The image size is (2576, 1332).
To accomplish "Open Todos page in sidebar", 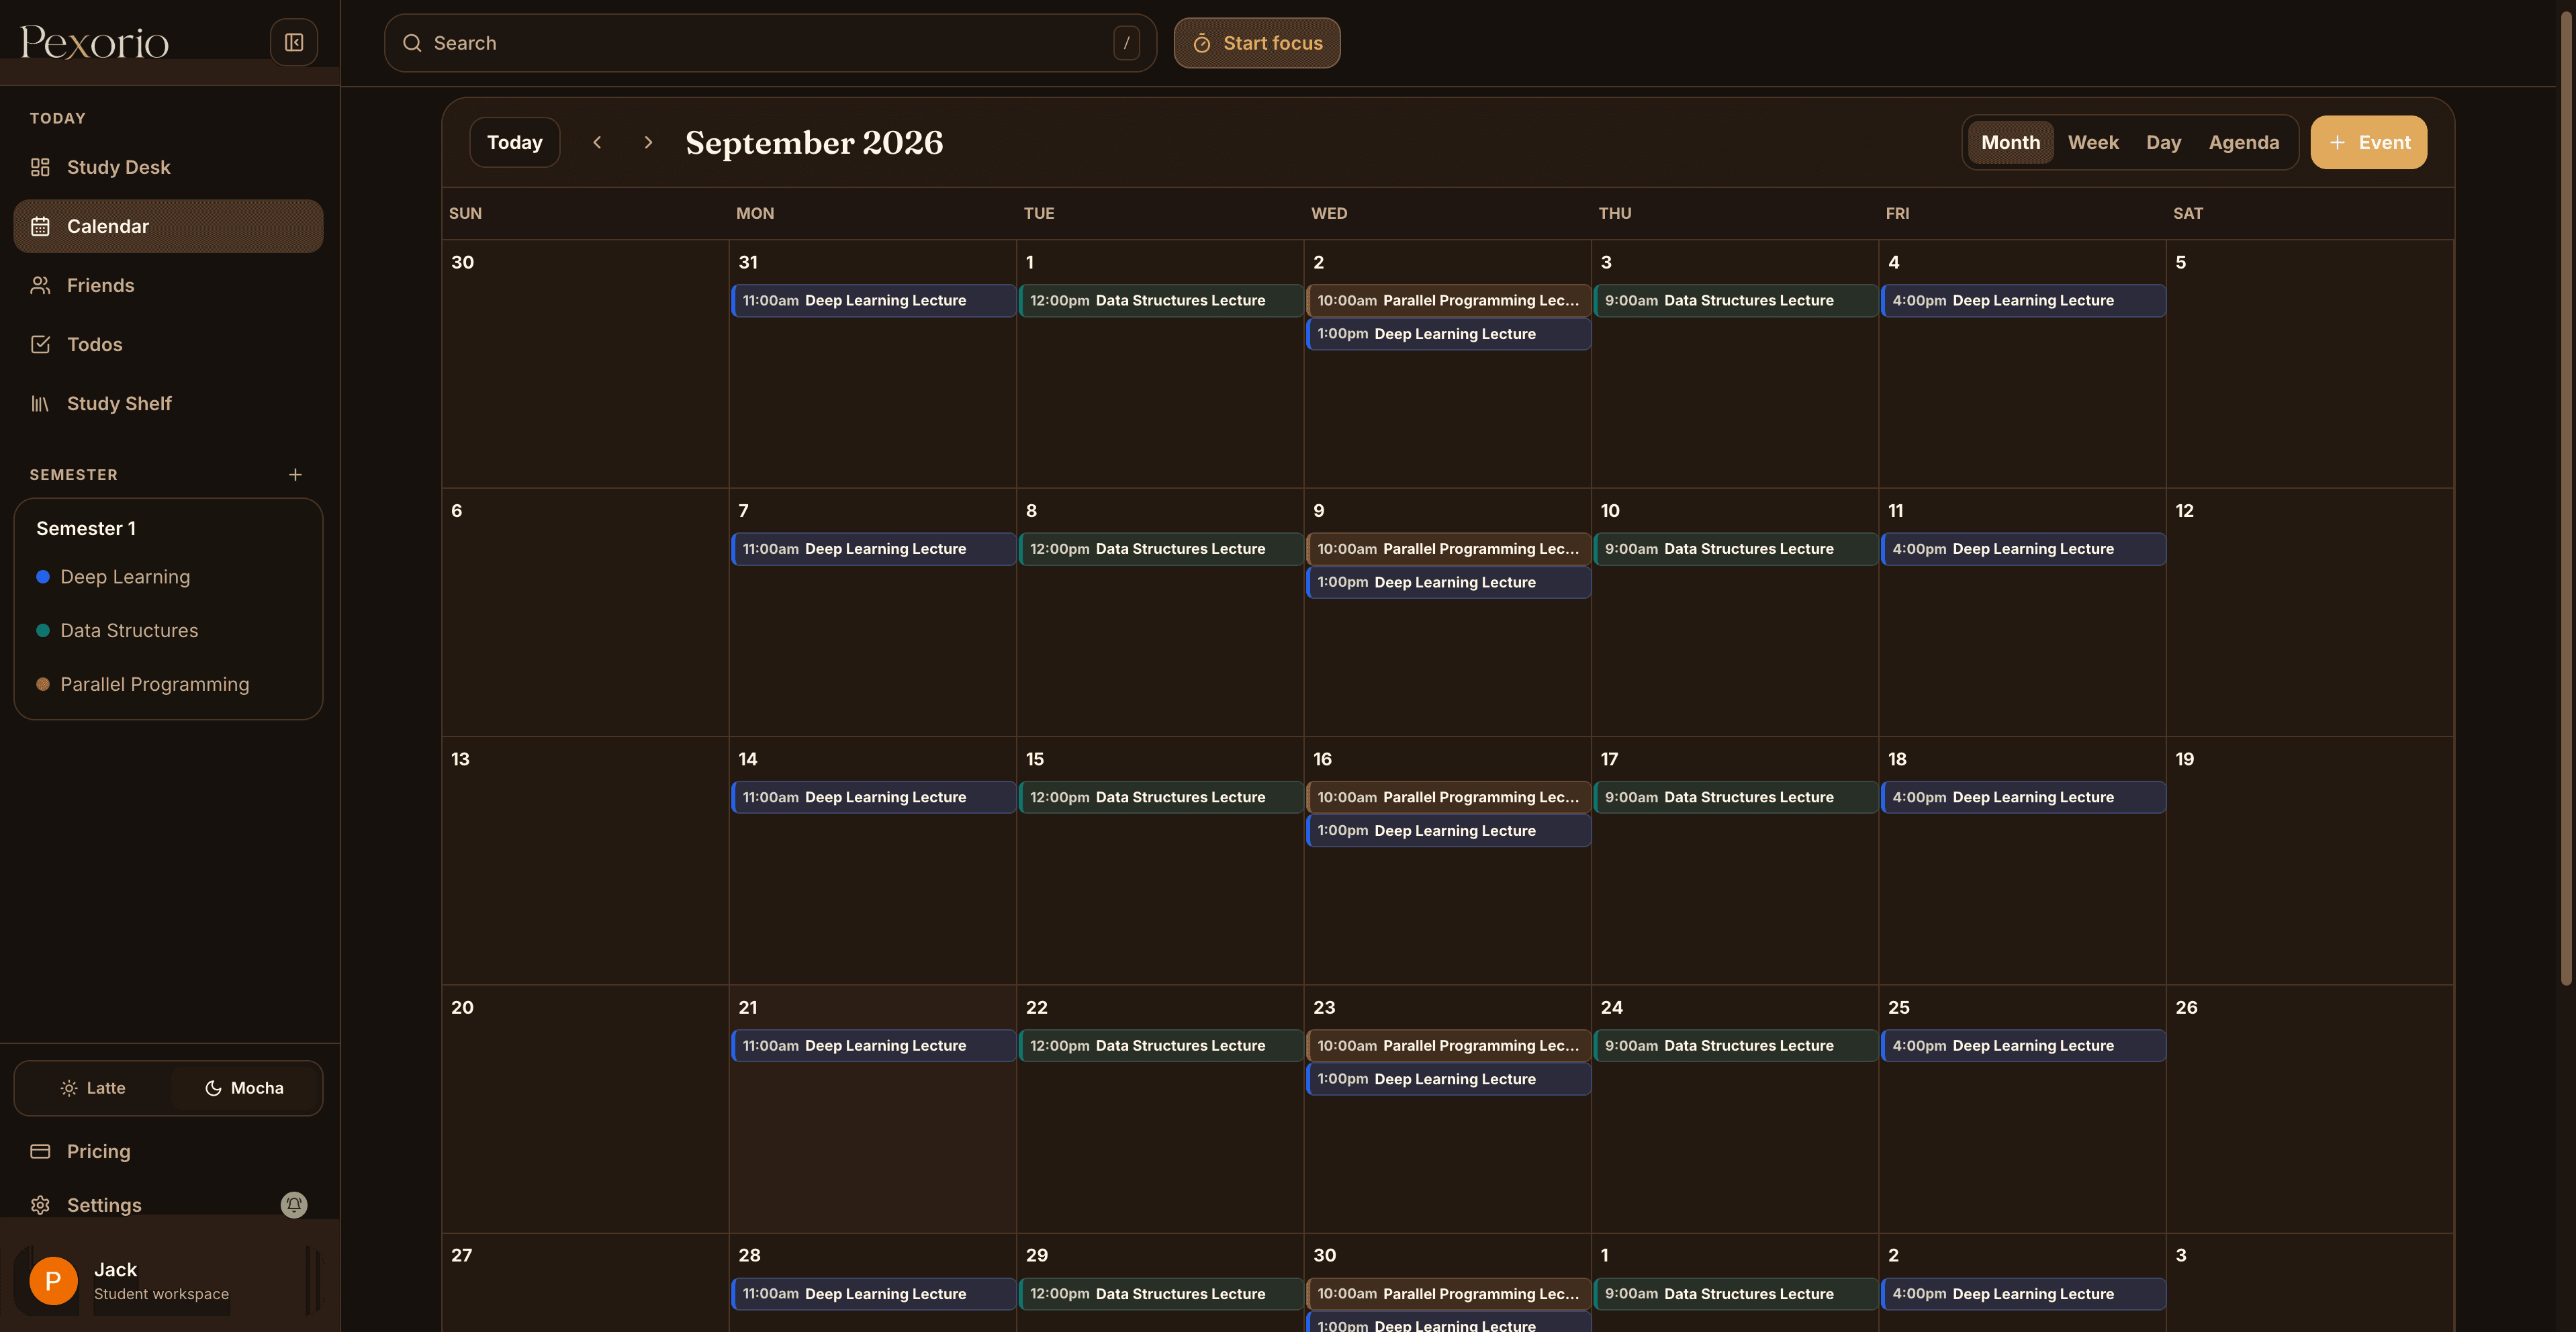I will click(168, 344).
